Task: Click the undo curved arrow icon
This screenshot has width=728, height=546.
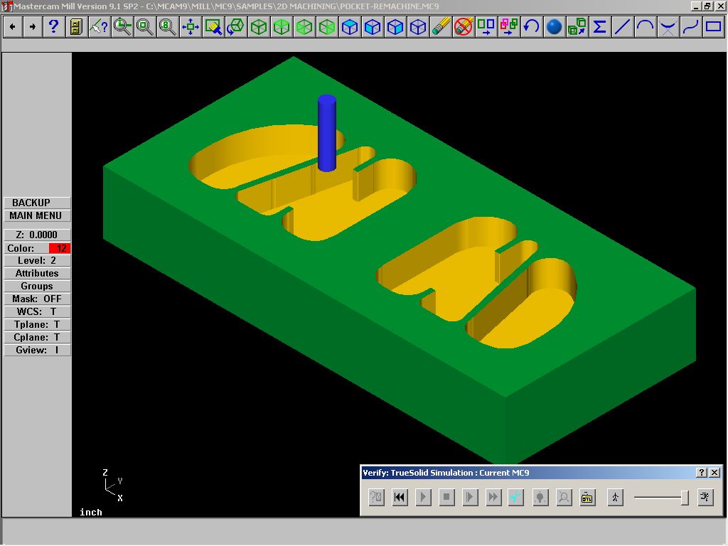Action: (x=532, y=27)
